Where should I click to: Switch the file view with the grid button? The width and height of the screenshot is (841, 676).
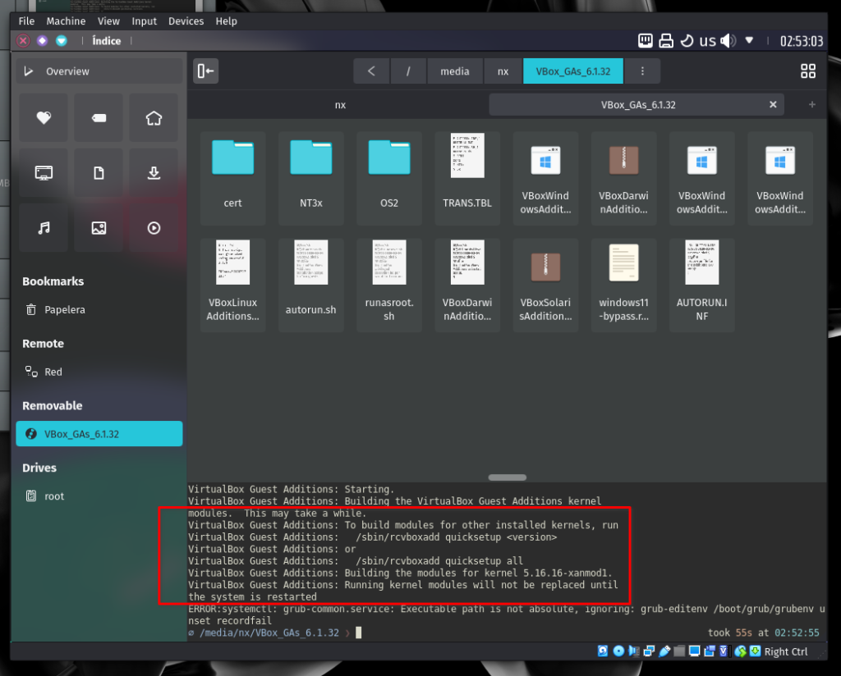point(808,71)
